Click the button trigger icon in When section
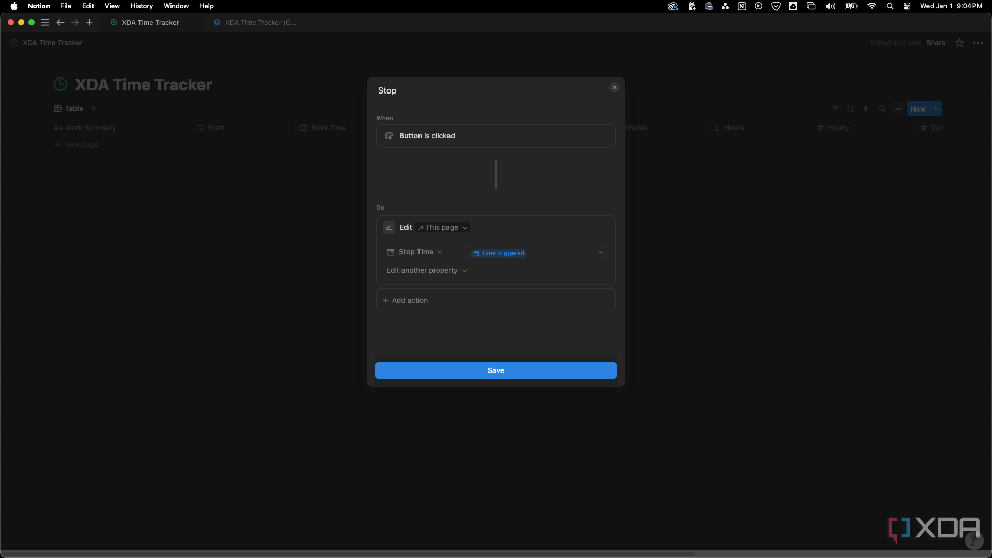Viewport: 992px width, 558px height. [x=389, y=135]
